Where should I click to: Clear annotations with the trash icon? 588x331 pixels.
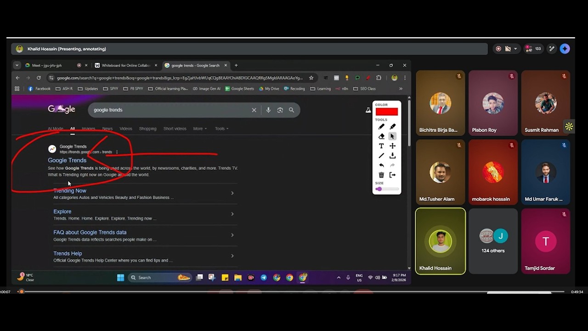point(381,175)
